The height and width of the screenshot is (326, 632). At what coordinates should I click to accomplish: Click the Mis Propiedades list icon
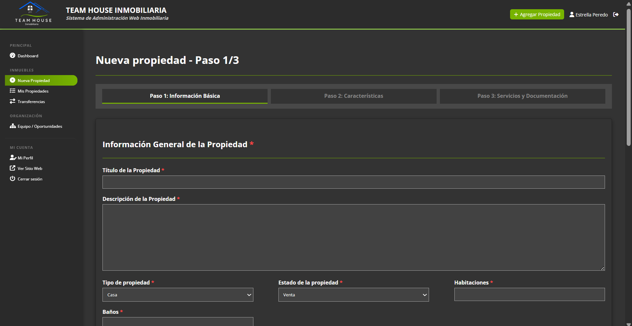[13, 91]
